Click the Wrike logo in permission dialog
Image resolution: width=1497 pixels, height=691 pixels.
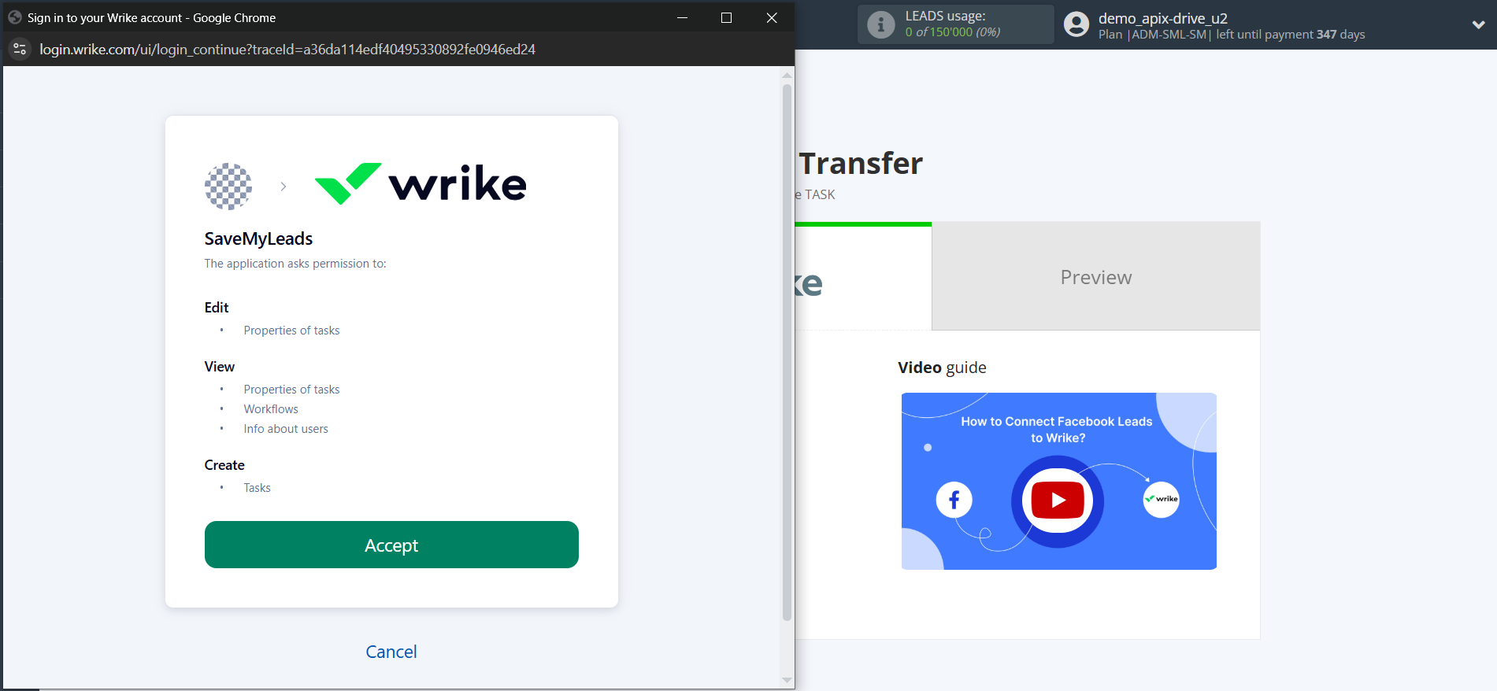pos(421,184)
